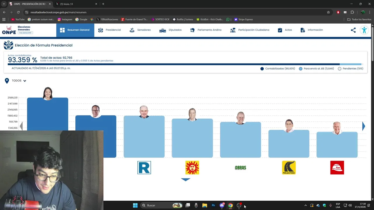The width and height of the screenshot is (374, 210).
Task: Open Discord from the taskbar
Action: click(x=222, y=205)
